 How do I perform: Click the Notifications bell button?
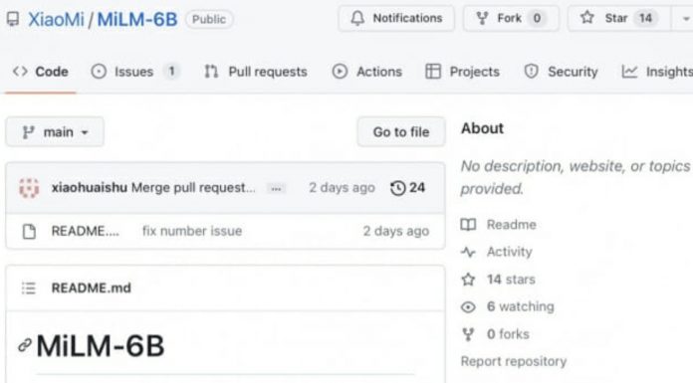396,18
